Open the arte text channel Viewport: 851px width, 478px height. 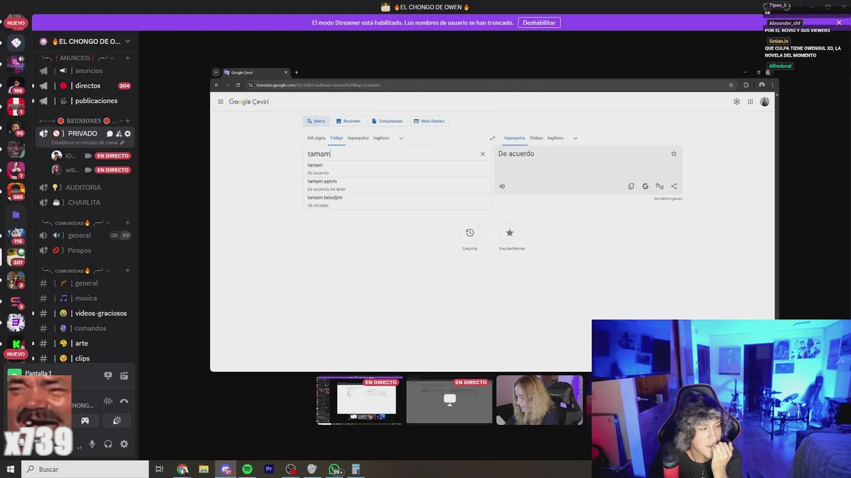tap(84, 343)
